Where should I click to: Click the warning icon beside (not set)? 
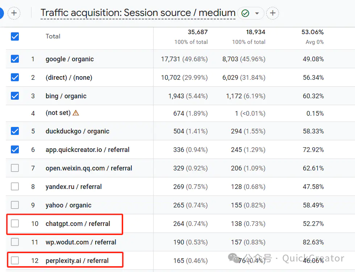point(76,113)
